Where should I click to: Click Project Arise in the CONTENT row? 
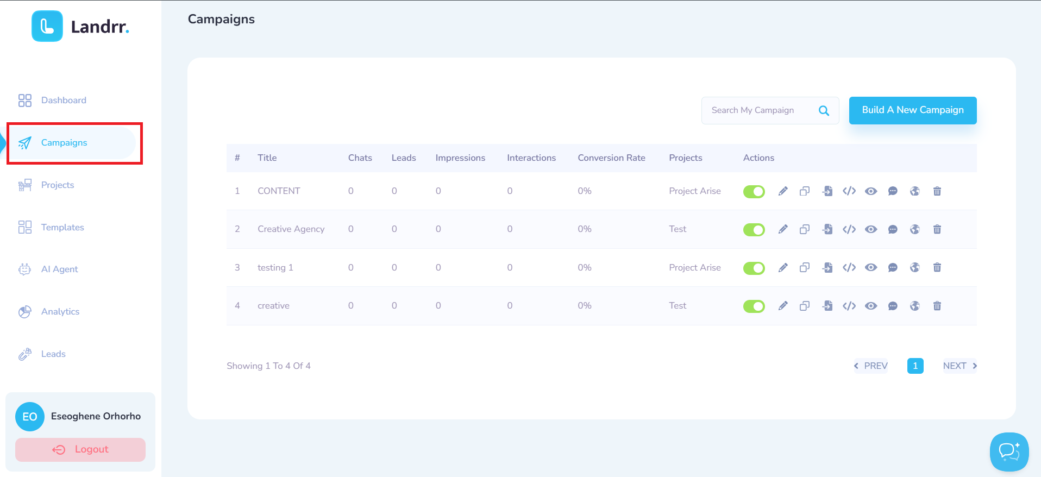coord(695,191)
